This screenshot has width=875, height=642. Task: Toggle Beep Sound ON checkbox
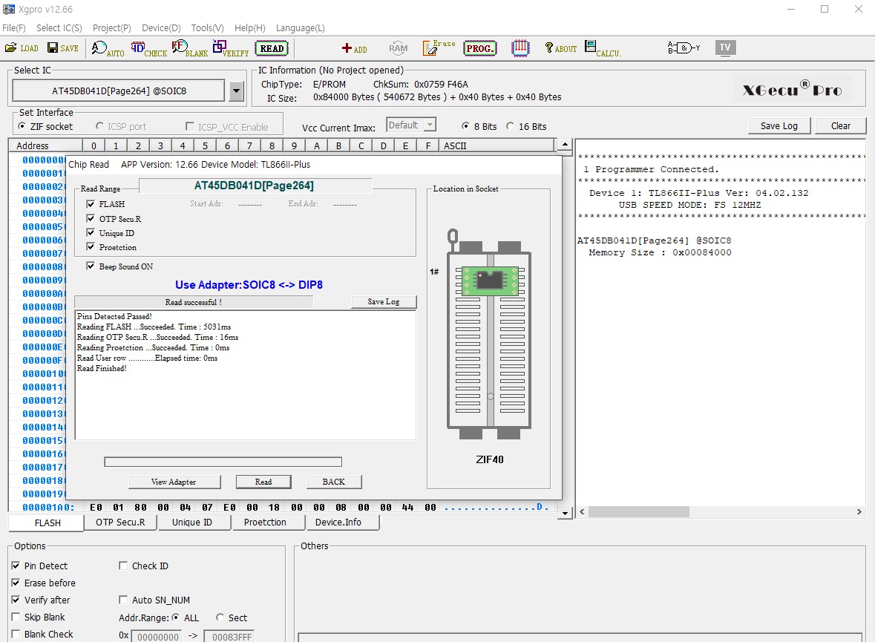[x=91, y=266]
